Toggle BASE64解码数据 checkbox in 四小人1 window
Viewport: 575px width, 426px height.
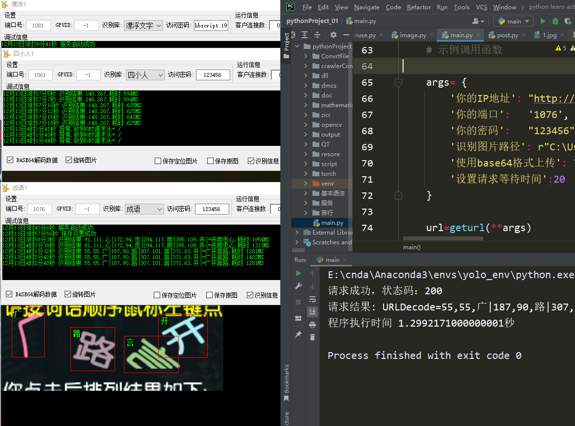point(10,160)
